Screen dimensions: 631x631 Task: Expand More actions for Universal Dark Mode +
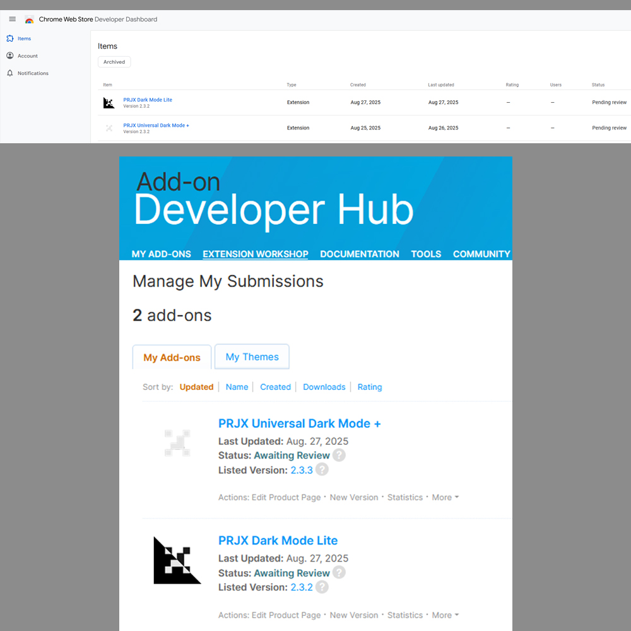click(445, 497)
